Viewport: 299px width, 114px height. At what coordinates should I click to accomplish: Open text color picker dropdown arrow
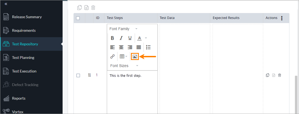pyautogui.click(x=146, y=38)
